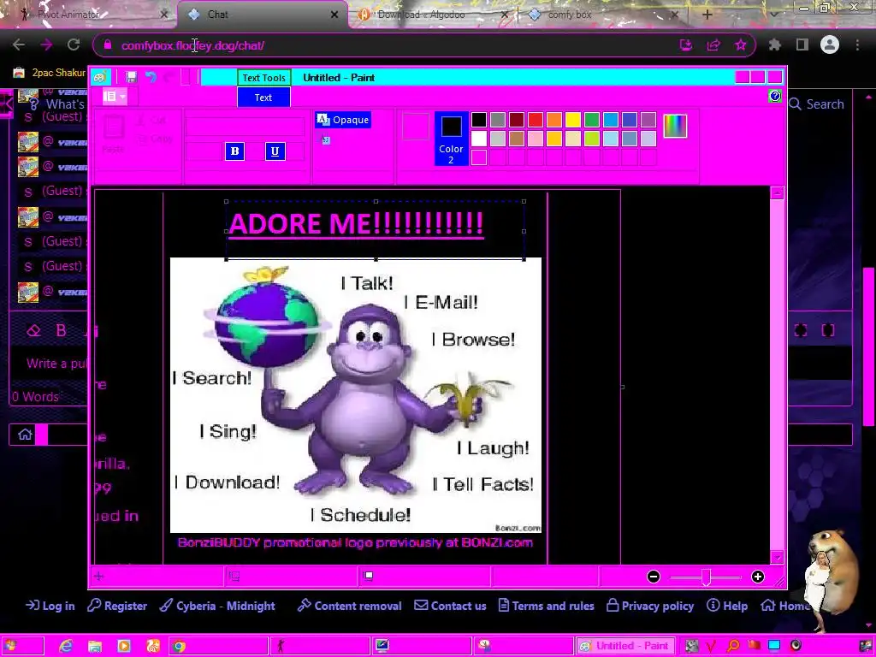Click the ADORE ME text in the text box

click(356, 224)
